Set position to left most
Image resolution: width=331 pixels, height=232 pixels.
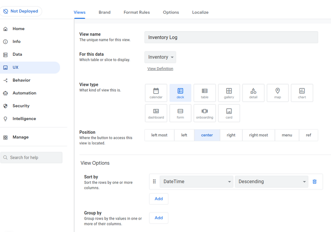coord(159,135)
